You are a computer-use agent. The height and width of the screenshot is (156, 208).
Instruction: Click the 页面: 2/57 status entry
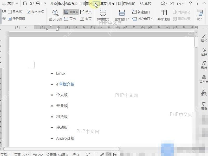pos(22,155)
